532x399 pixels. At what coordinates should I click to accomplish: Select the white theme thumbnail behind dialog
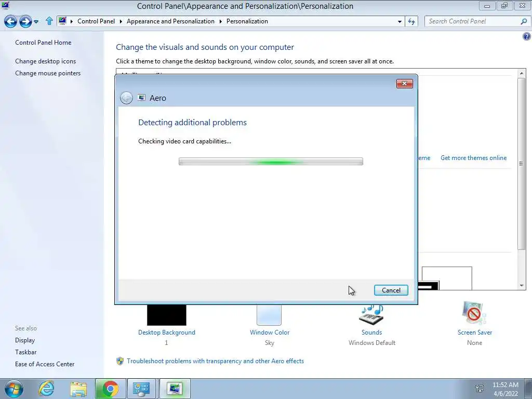[447, 278]
